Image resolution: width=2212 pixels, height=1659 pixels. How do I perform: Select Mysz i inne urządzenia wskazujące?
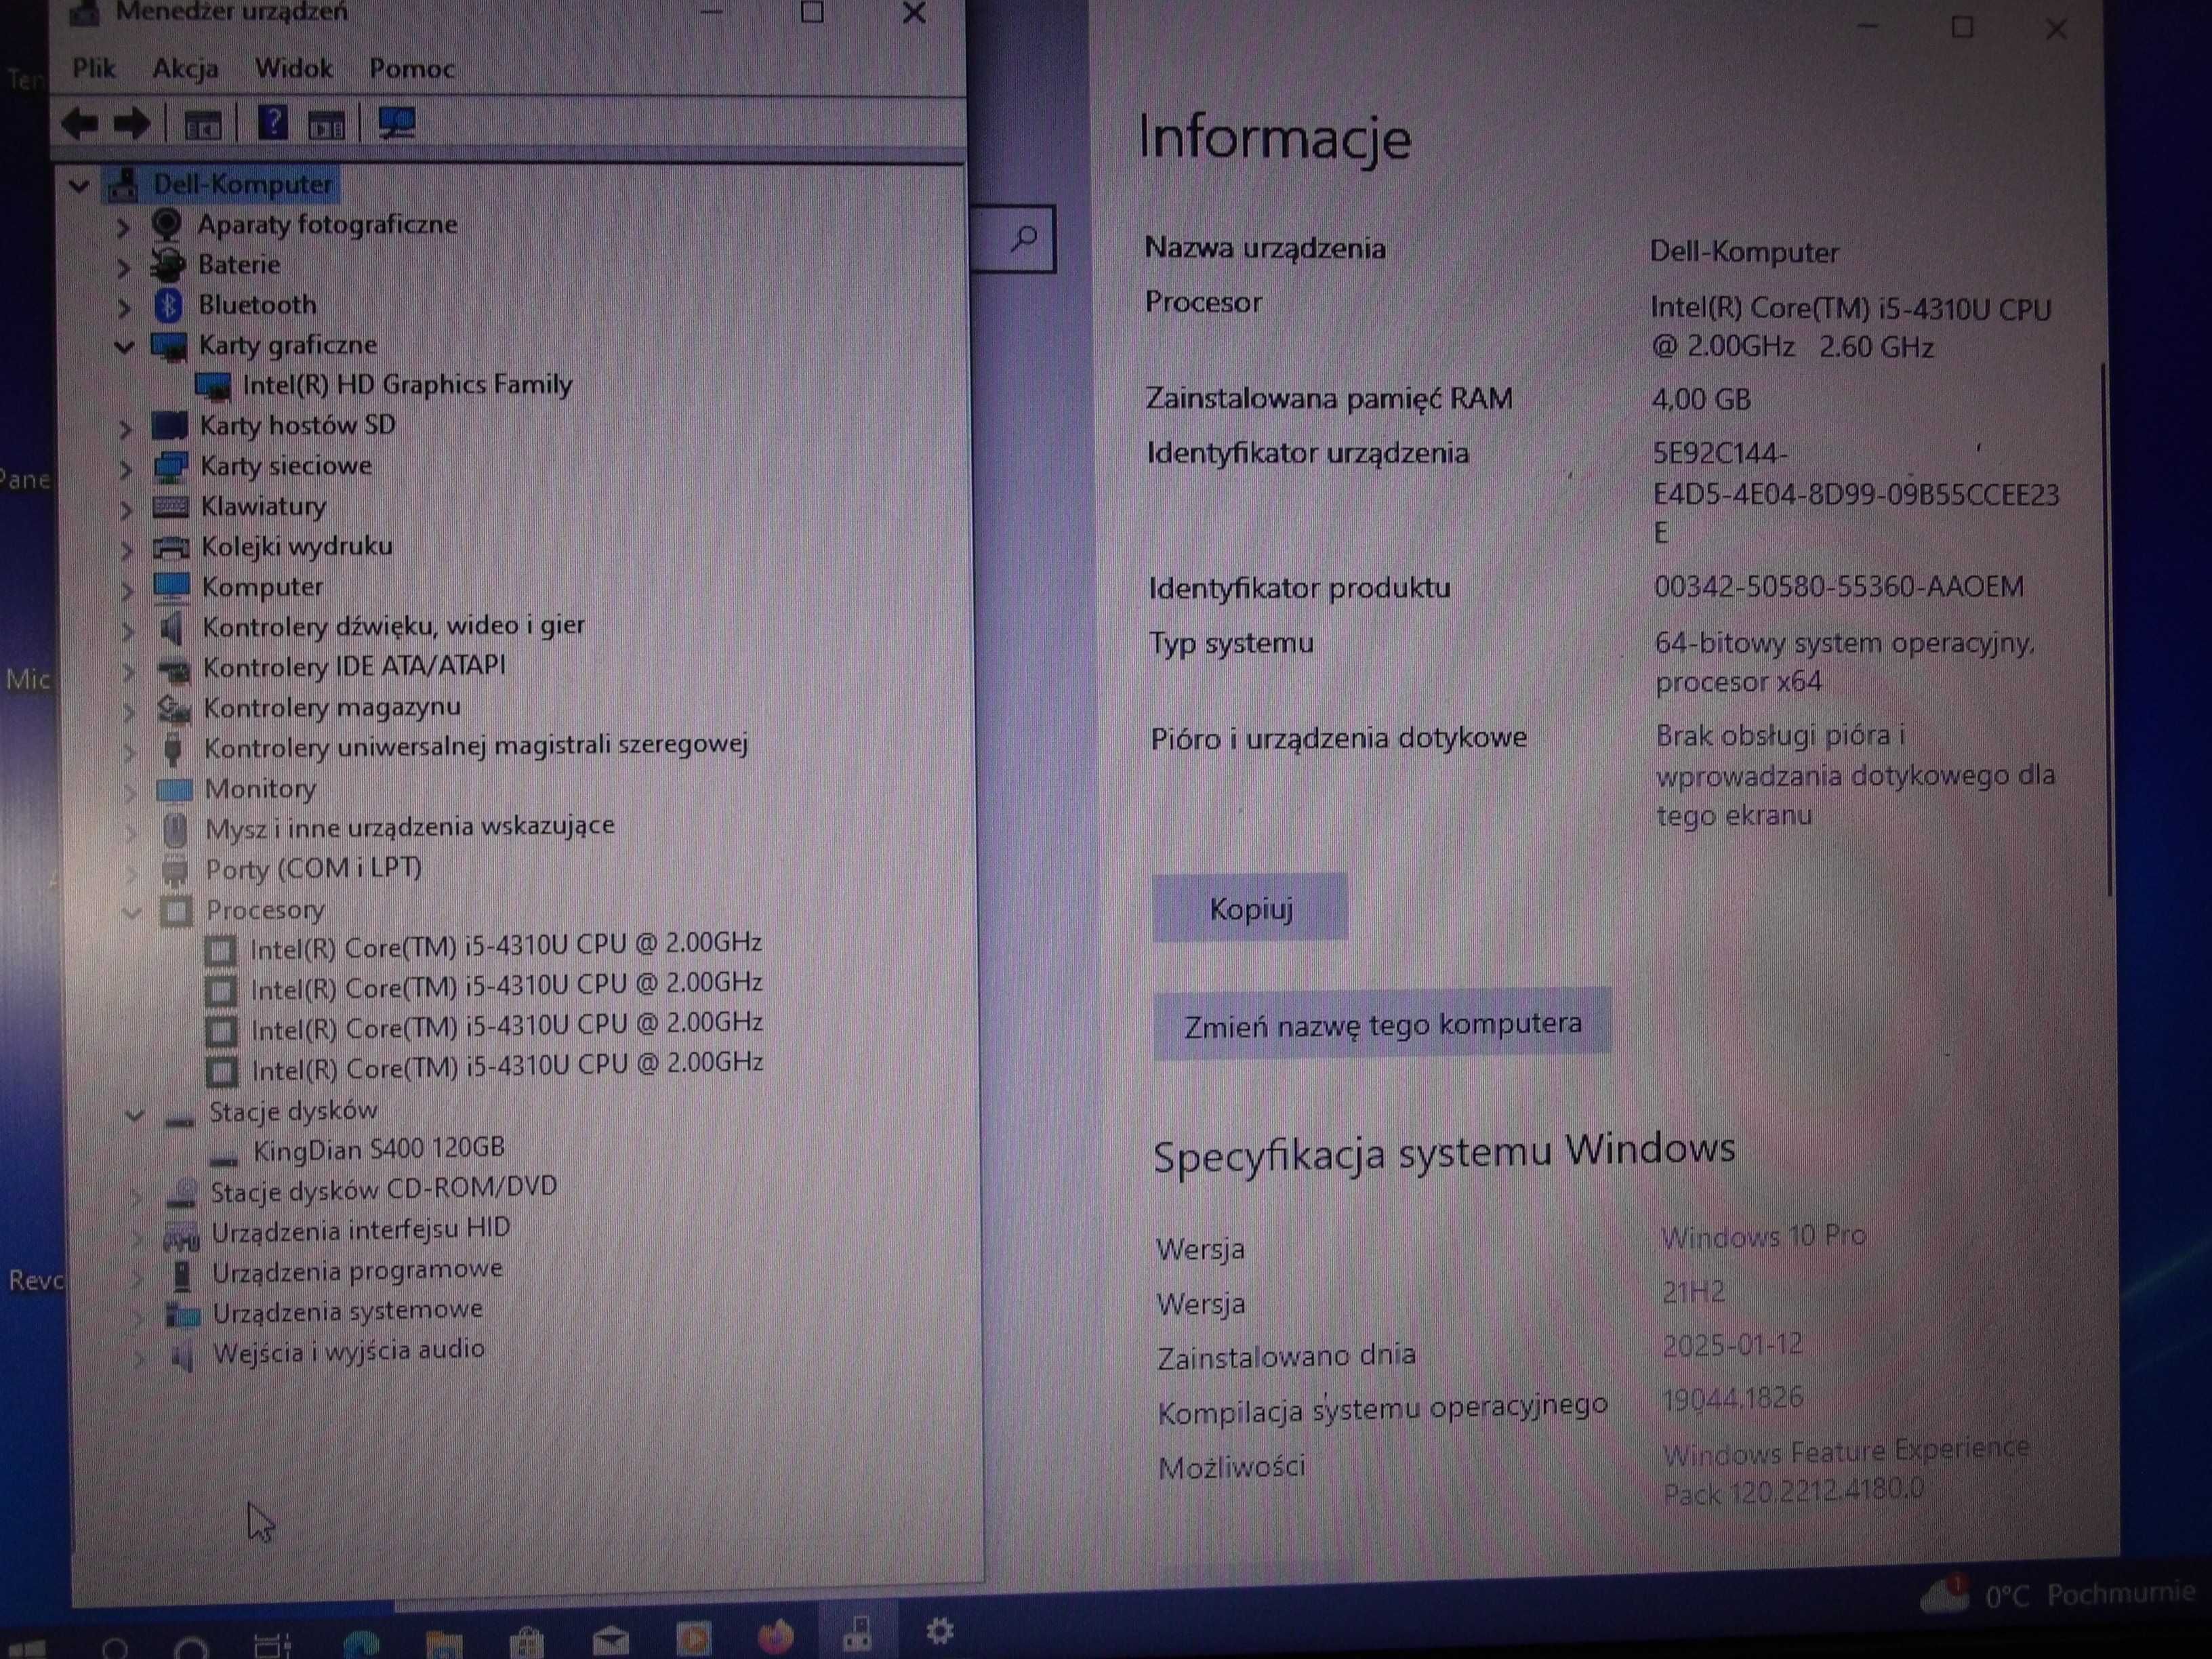[410, 828]
